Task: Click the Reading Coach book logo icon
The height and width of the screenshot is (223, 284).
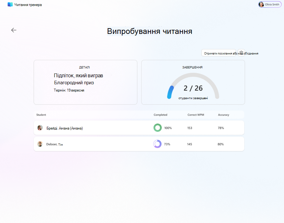Action: pos(10,4)
